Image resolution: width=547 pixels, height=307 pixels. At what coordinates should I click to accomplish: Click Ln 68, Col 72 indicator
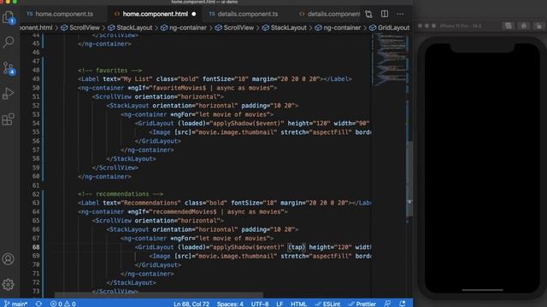(191, 304)
